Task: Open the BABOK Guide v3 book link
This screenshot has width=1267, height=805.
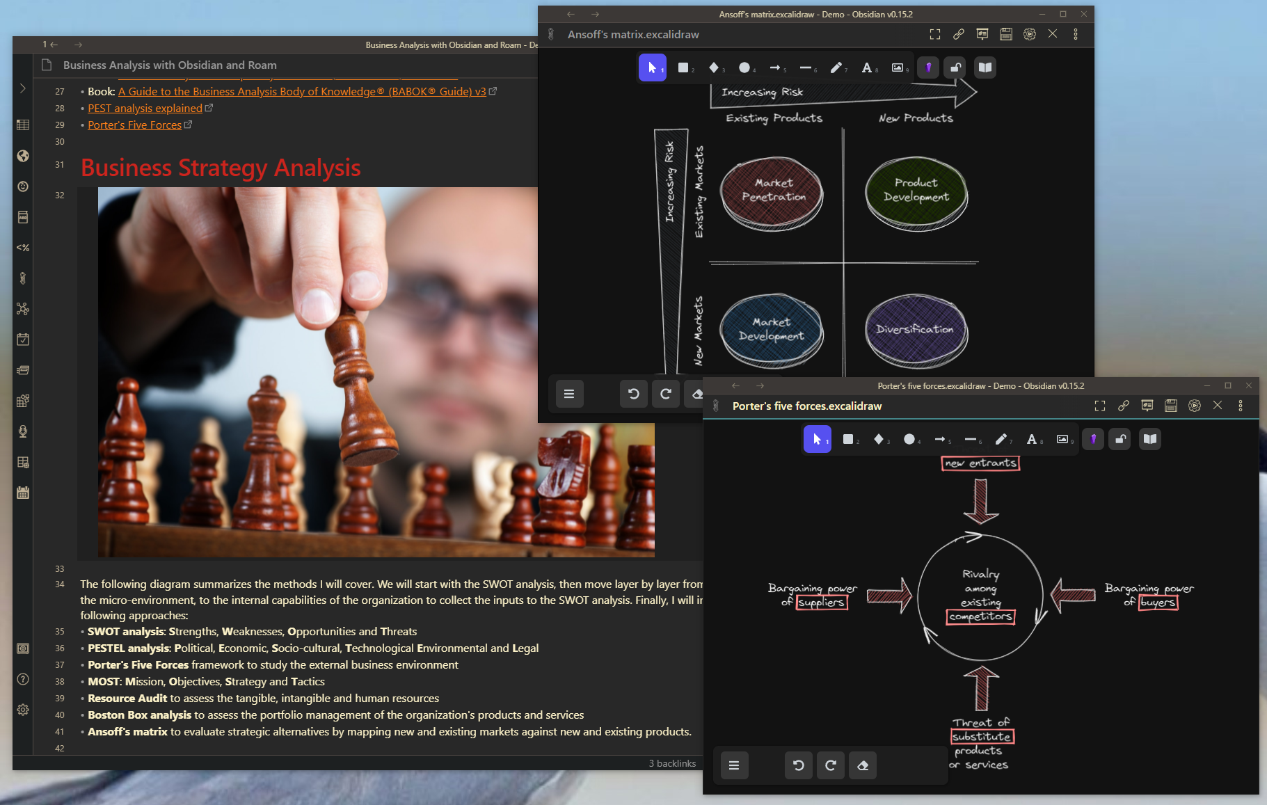Action: point(302,91)
